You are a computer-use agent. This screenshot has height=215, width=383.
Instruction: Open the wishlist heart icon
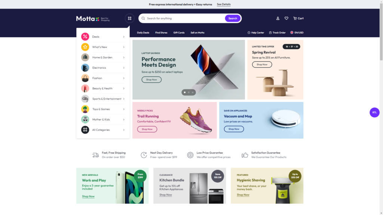pos(286,18)
